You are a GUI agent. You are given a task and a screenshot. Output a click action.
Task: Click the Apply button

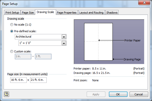click(96, 94)
